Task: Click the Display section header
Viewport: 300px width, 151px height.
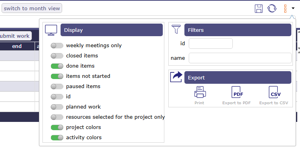Action: point(112,30)
